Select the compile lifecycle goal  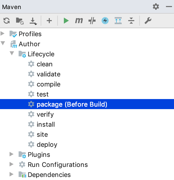click(x=49, y=84)
